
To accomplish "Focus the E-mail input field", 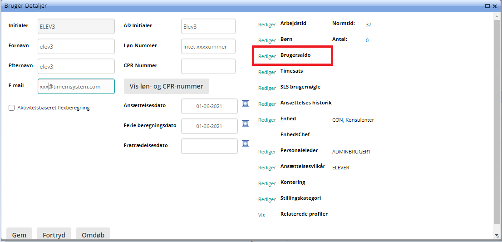I will 76,86.
